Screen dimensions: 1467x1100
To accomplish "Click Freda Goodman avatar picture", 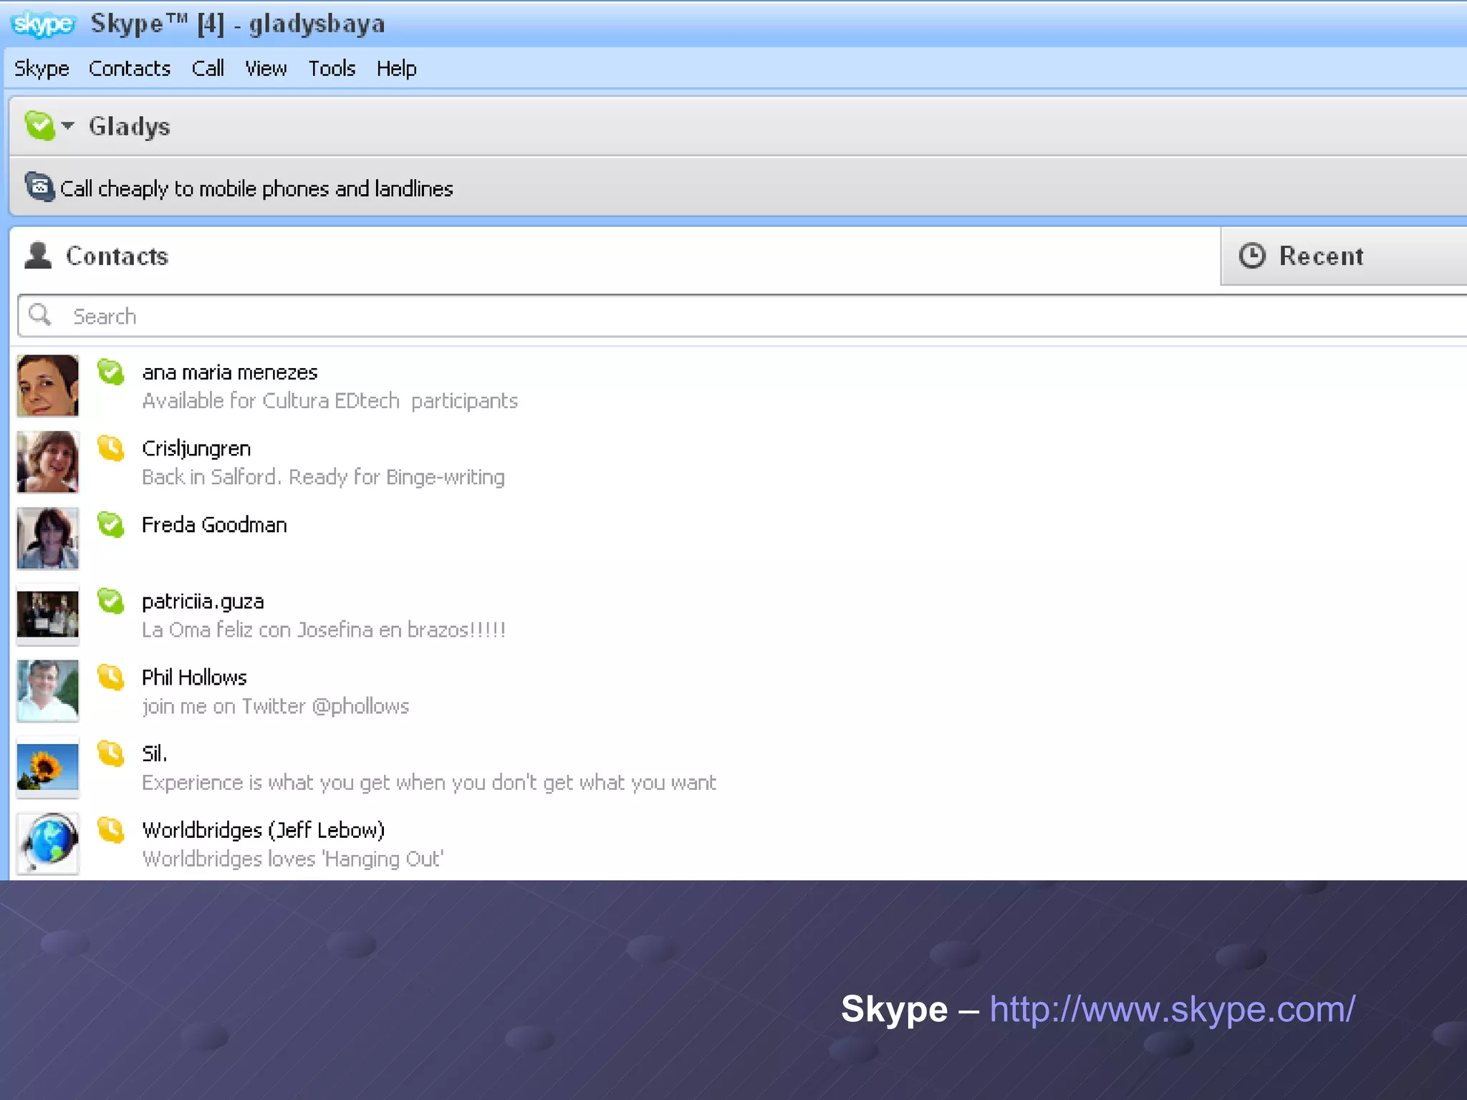I will (x=48, y=539).
